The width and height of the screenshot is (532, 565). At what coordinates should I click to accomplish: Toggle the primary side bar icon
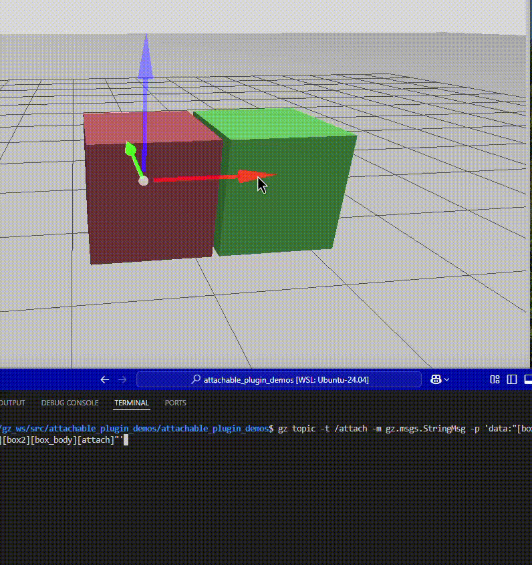[512, 379]
